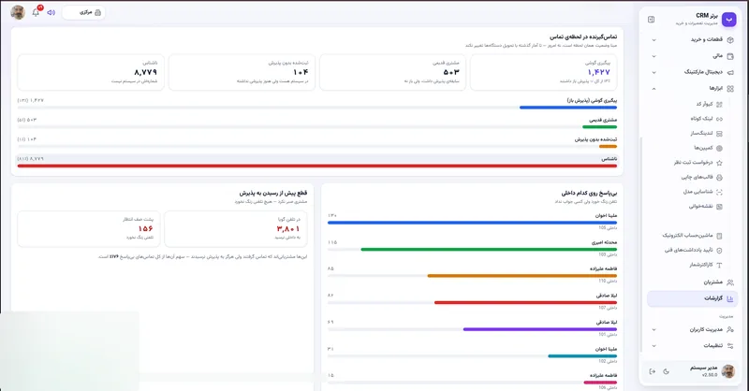Open کیوآر کد QR tool
This screenshot has height=391, width=749.
709,104
